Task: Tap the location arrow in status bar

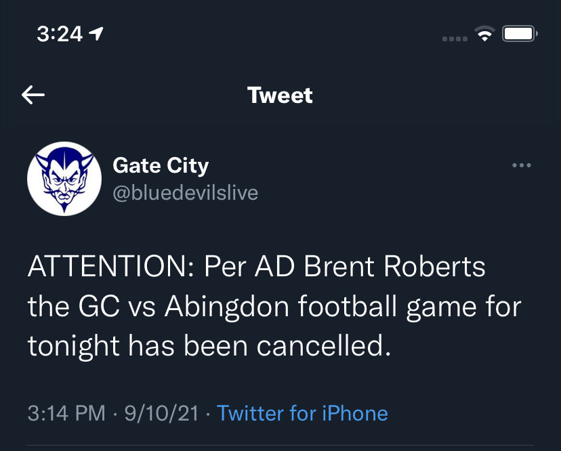Action: click(97, 33)
